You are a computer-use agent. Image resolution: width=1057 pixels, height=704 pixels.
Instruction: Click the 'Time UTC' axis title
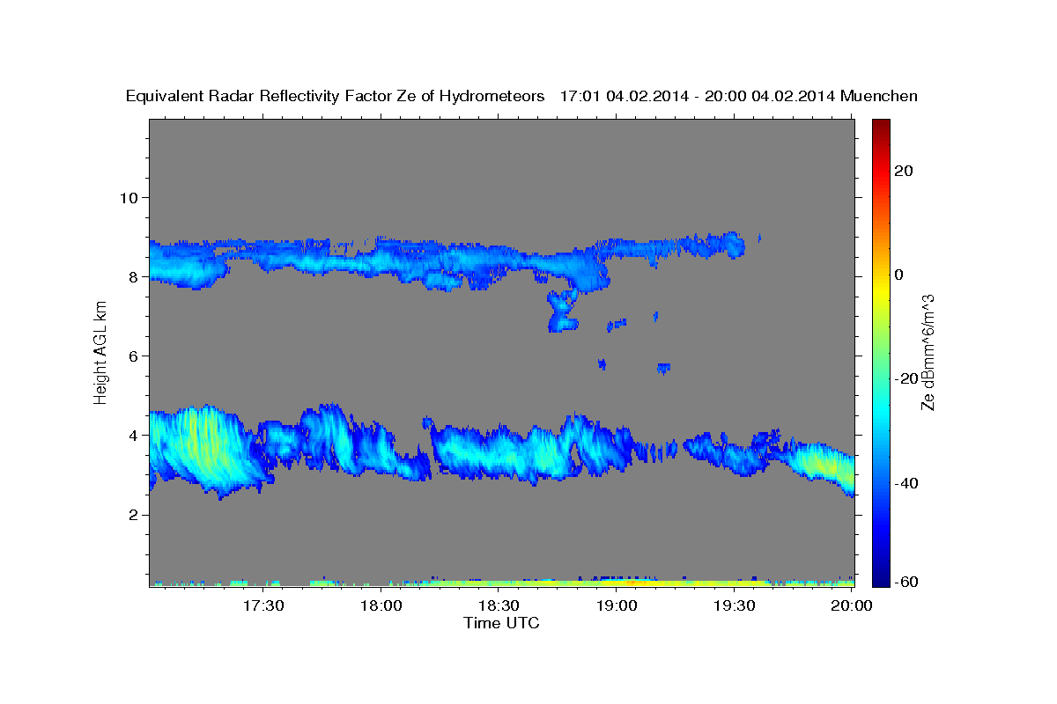pyautogui.click(x=501, y=623)
